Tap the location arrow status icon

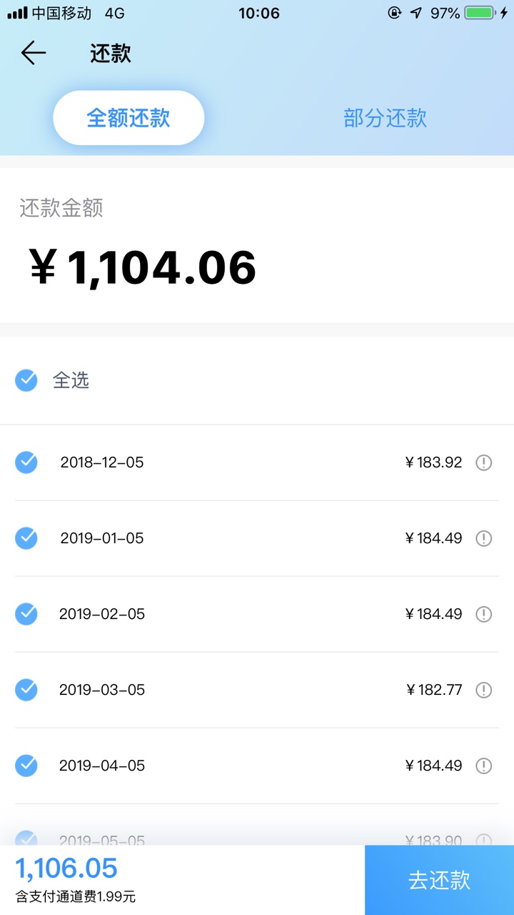[x=416, y=13]
